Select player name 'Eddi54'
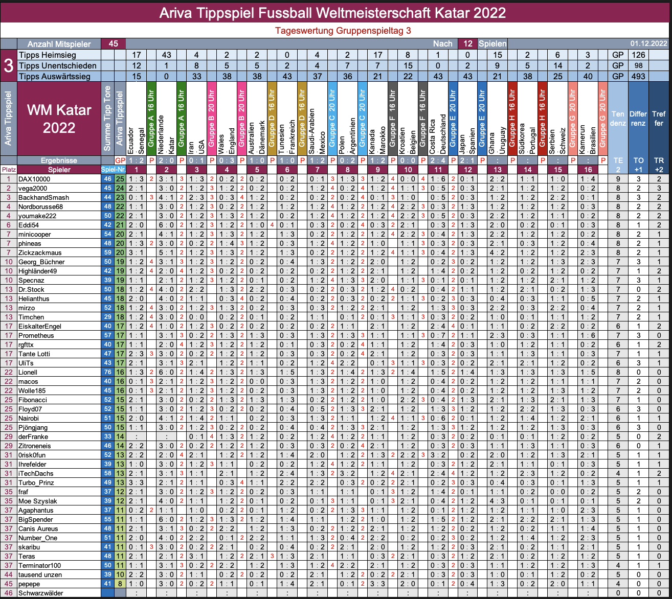 [x=29, y=225]
